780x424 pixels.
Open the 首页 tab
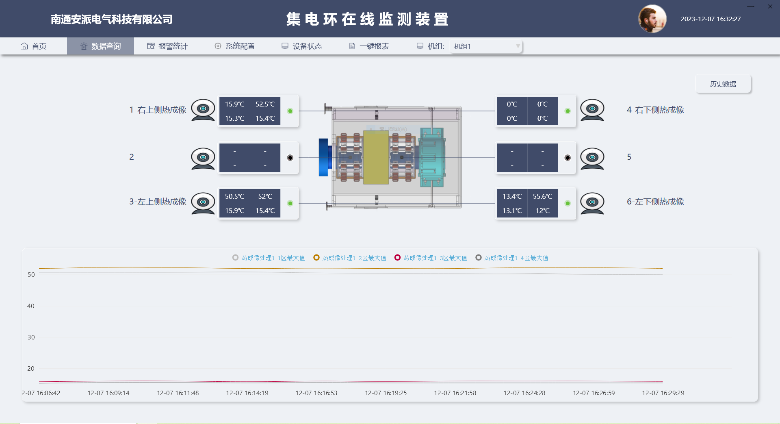34,46
